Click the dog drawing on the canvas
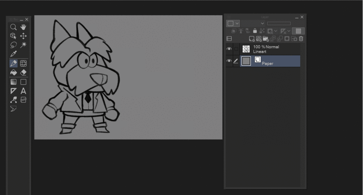363x195 pixels. (81, 77)
